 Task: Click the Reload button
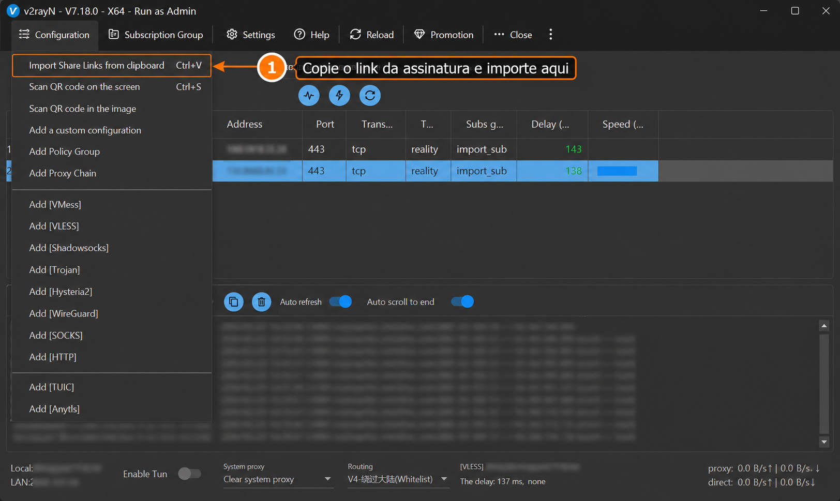(x=372, y=35)
